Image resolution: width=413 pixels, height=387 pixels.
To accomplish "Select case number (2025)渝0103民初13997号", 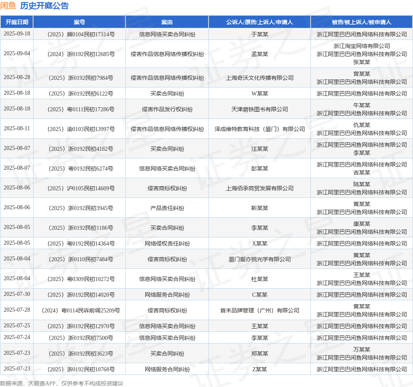I will [81, 129].
